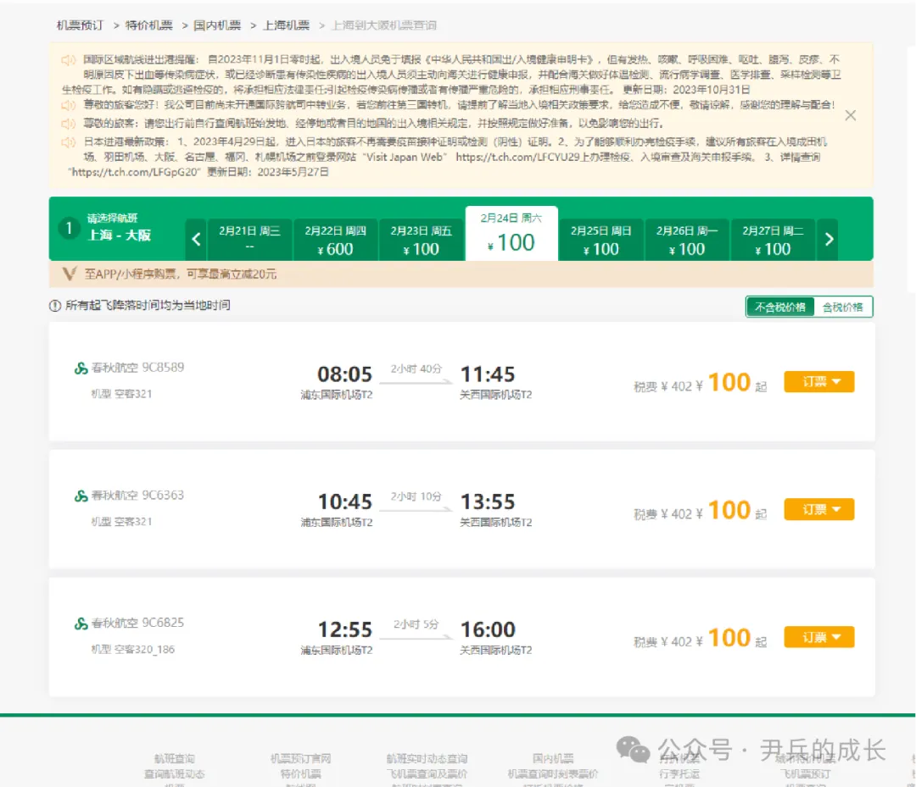Click the previous dates left arrow
The width and height of the screenshot is (916, 787).
(x=196, y=239)
